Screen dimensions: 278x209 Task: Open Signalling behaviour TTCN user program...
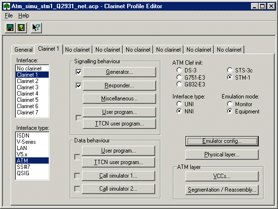(x=119, y=124)
